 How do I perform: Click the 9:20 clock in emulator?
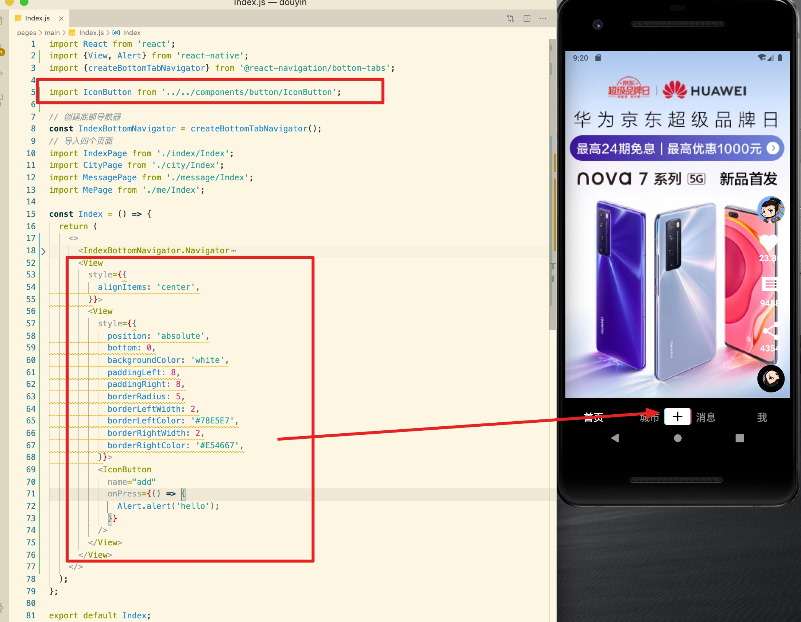click(x=580, y=58)
